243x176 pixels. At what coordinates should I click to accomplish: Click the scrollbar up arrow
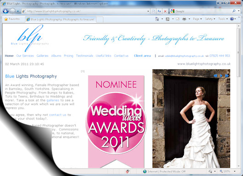coord(238,26)
